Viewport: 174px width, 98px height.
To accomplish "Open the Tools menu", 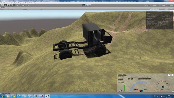I will coord(27,3).
